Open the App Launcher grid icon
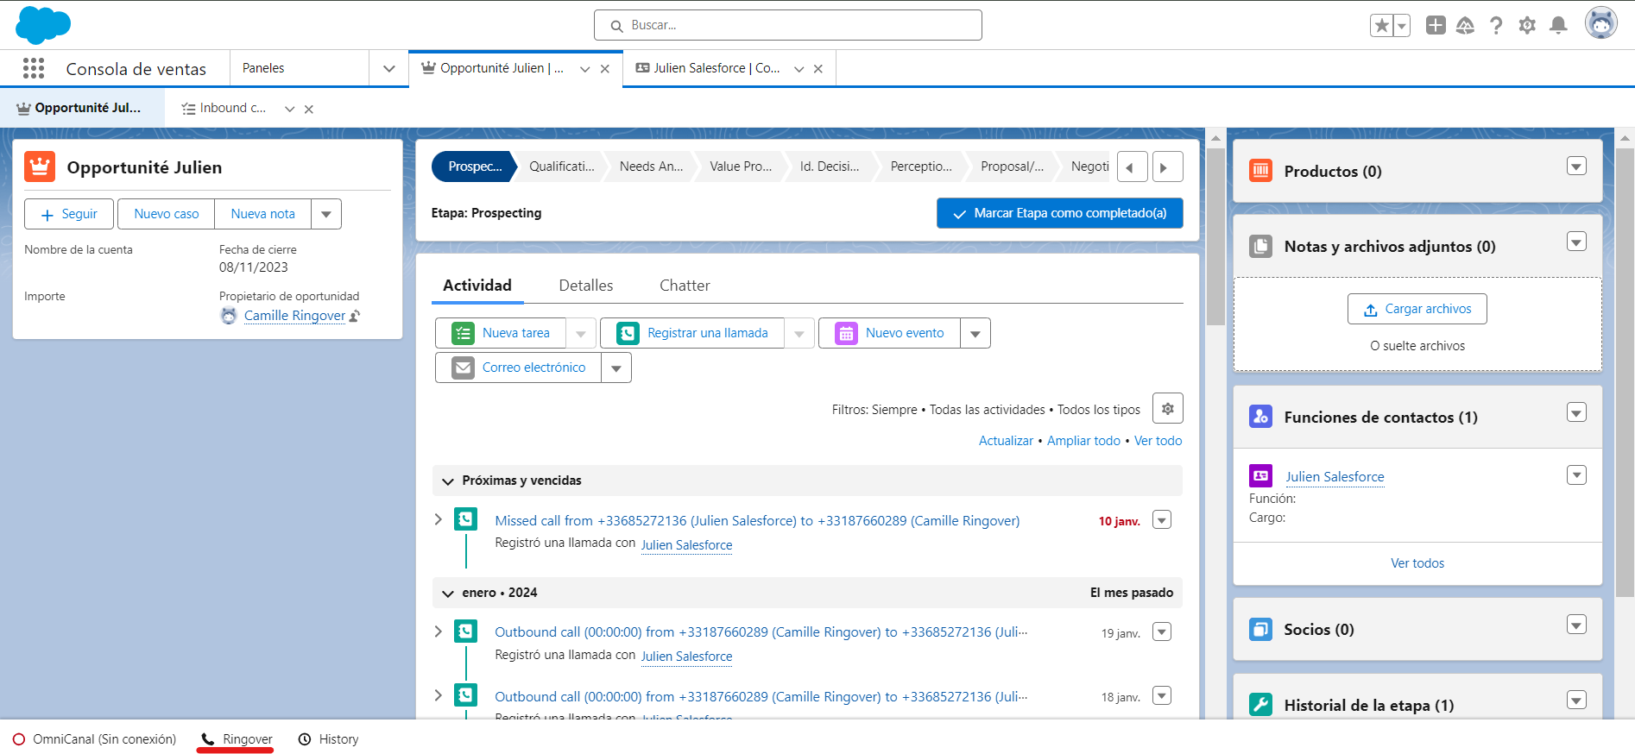This screenshot has width=1635, height=754. coord(34,68)
